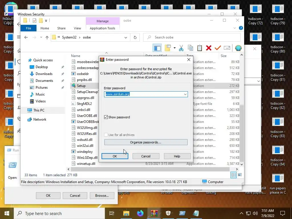Click the Search oobe box
The width and height of the screenshot is (292, 219).
tap(192, 37)
